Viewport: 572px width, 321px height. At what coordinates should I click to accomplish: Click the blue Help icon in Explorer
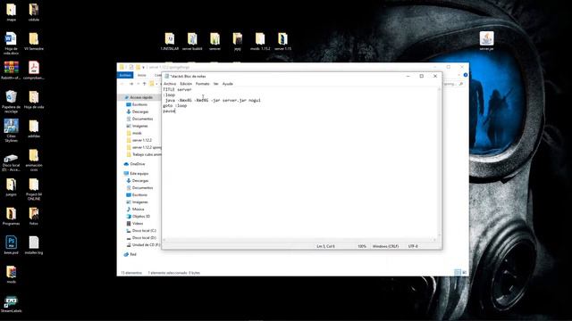click(466, 75)
